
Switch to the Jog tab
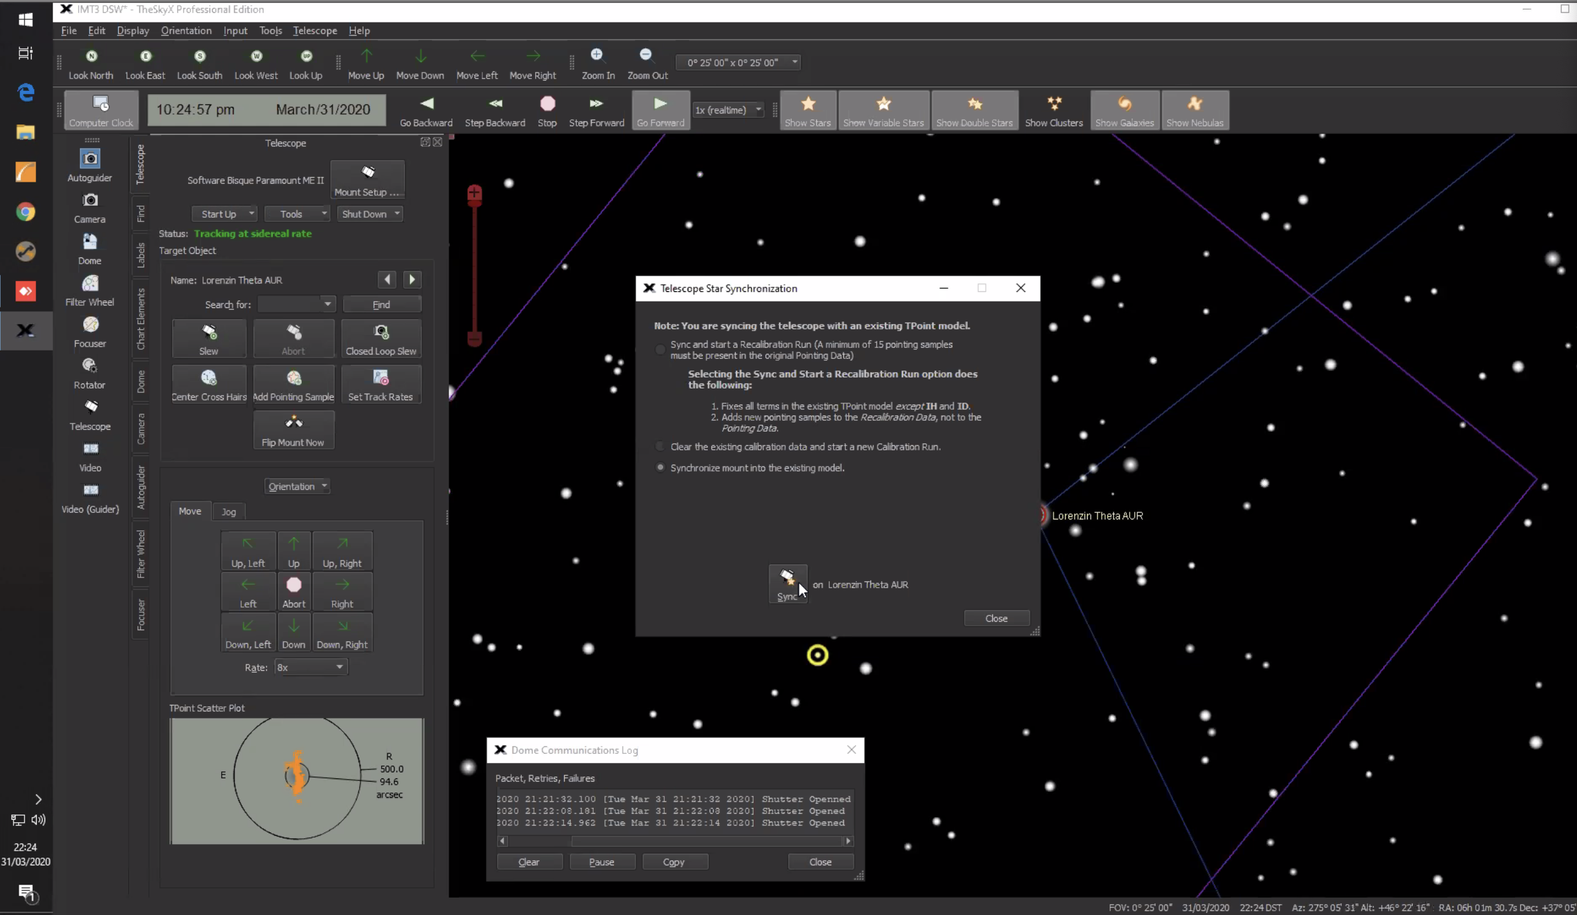point(229,511)
